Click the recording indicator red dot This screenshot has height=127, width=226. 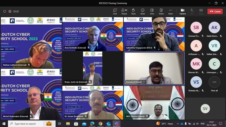(x=10, y=11)
